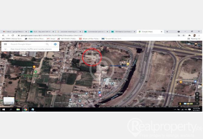Open the Windows Start menu
The height and width of the screenshot is (139, 203).
3,109
